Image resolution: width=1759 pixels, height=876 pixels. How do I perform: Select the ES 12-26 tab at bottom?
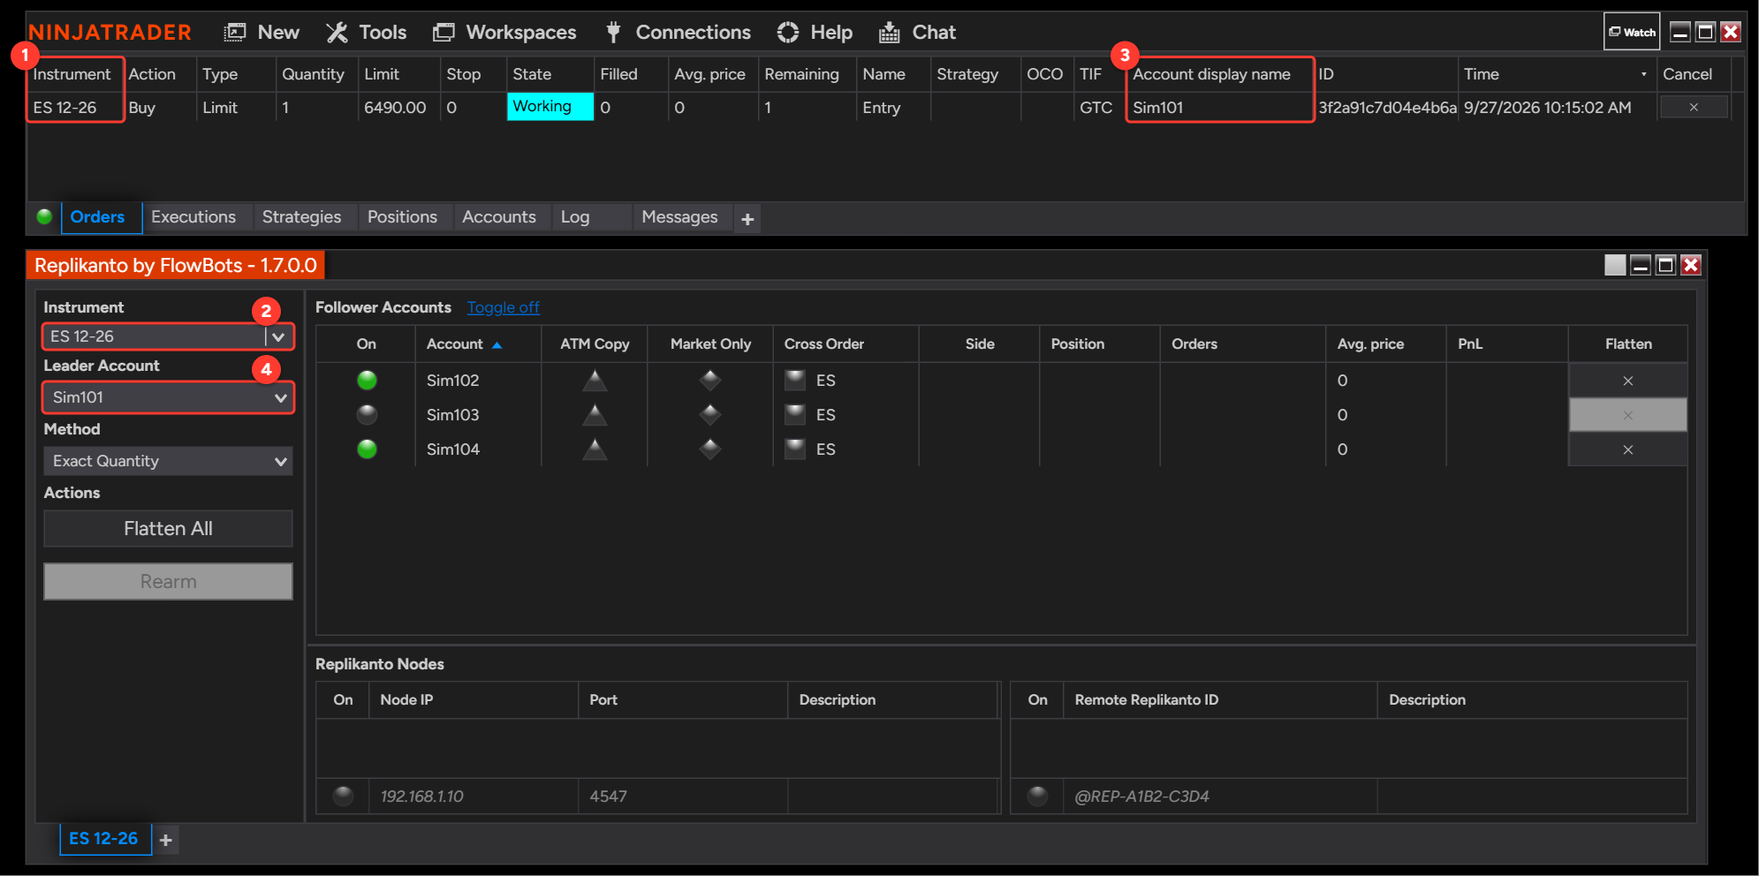(104, 839)
